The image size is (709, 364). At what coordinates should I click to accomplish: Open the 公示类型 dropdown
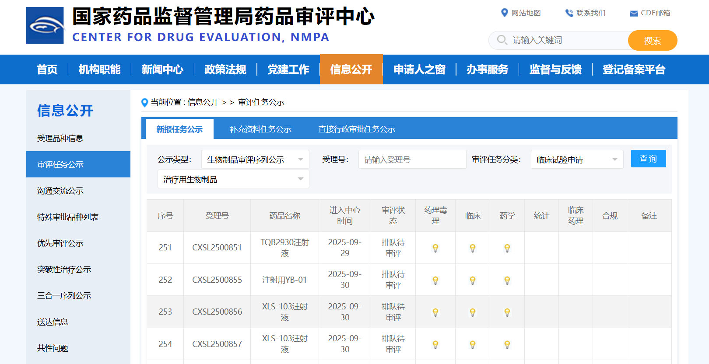255,159
